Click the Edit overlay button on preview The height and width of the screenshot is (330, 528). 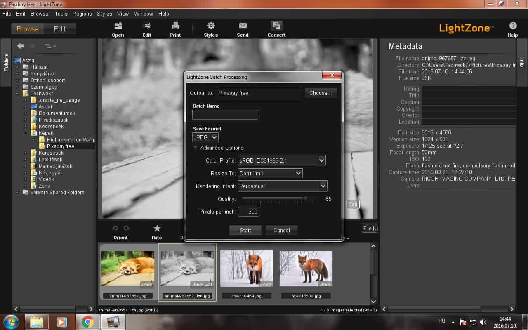click(x=353, y=204)
